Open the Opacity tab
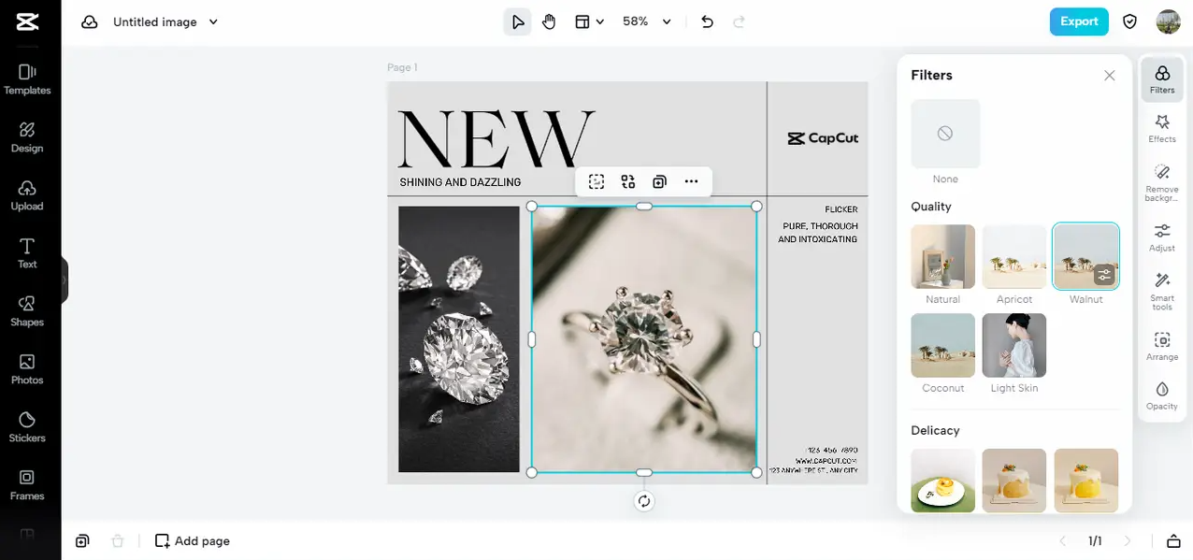 (1162, 395)
